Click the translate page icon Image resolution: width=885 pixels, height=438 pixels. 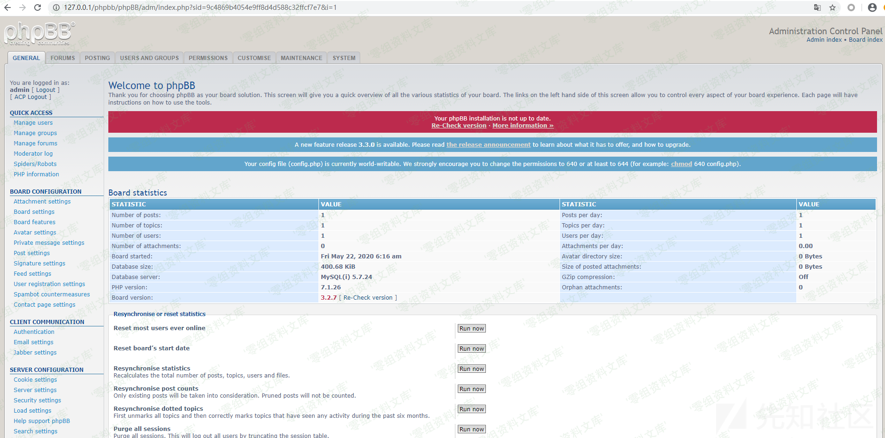pos(817,8)
